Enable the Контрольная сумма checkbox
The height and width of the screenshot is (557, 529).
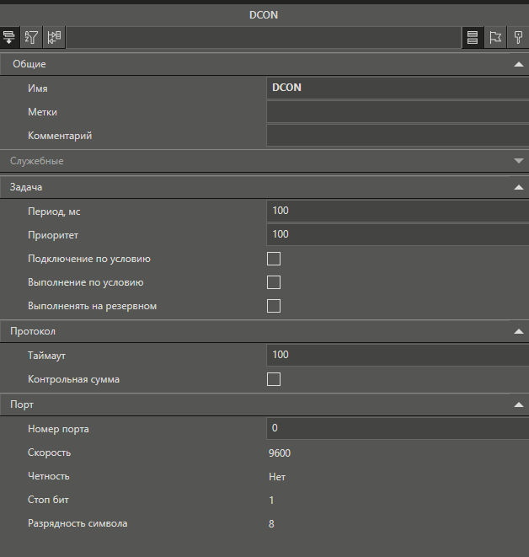coord(274,379)
